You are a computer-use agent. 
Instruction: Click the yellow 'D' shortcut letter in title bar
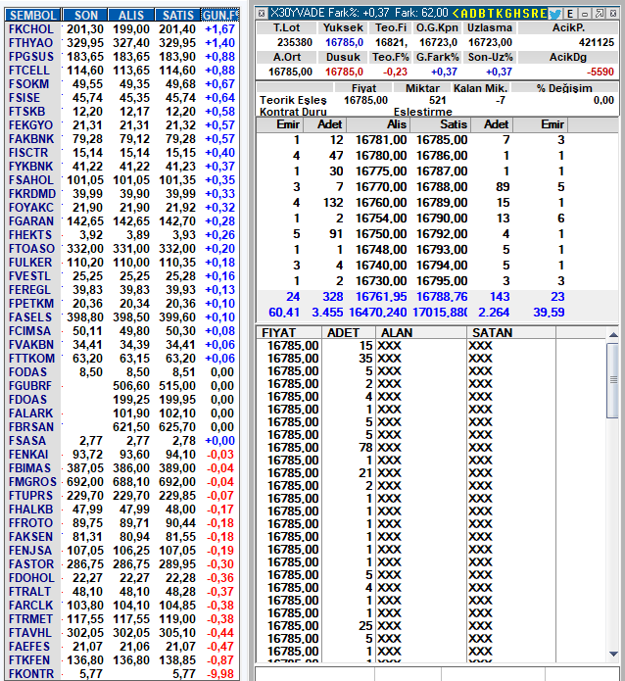pos(473,14)
